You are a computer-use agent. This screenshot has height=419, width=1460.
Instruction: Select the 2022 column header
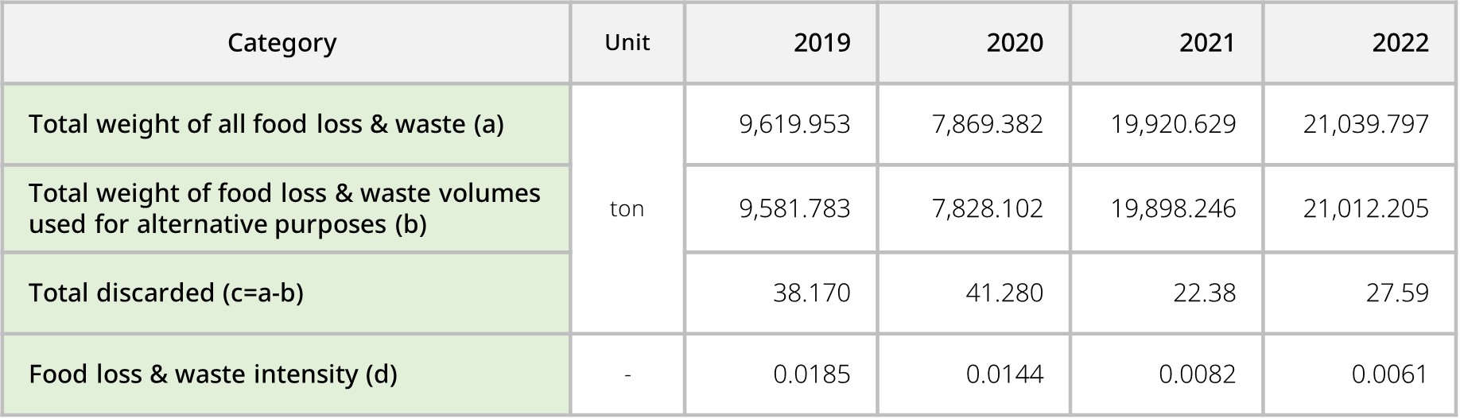[x=1400, y=43]
